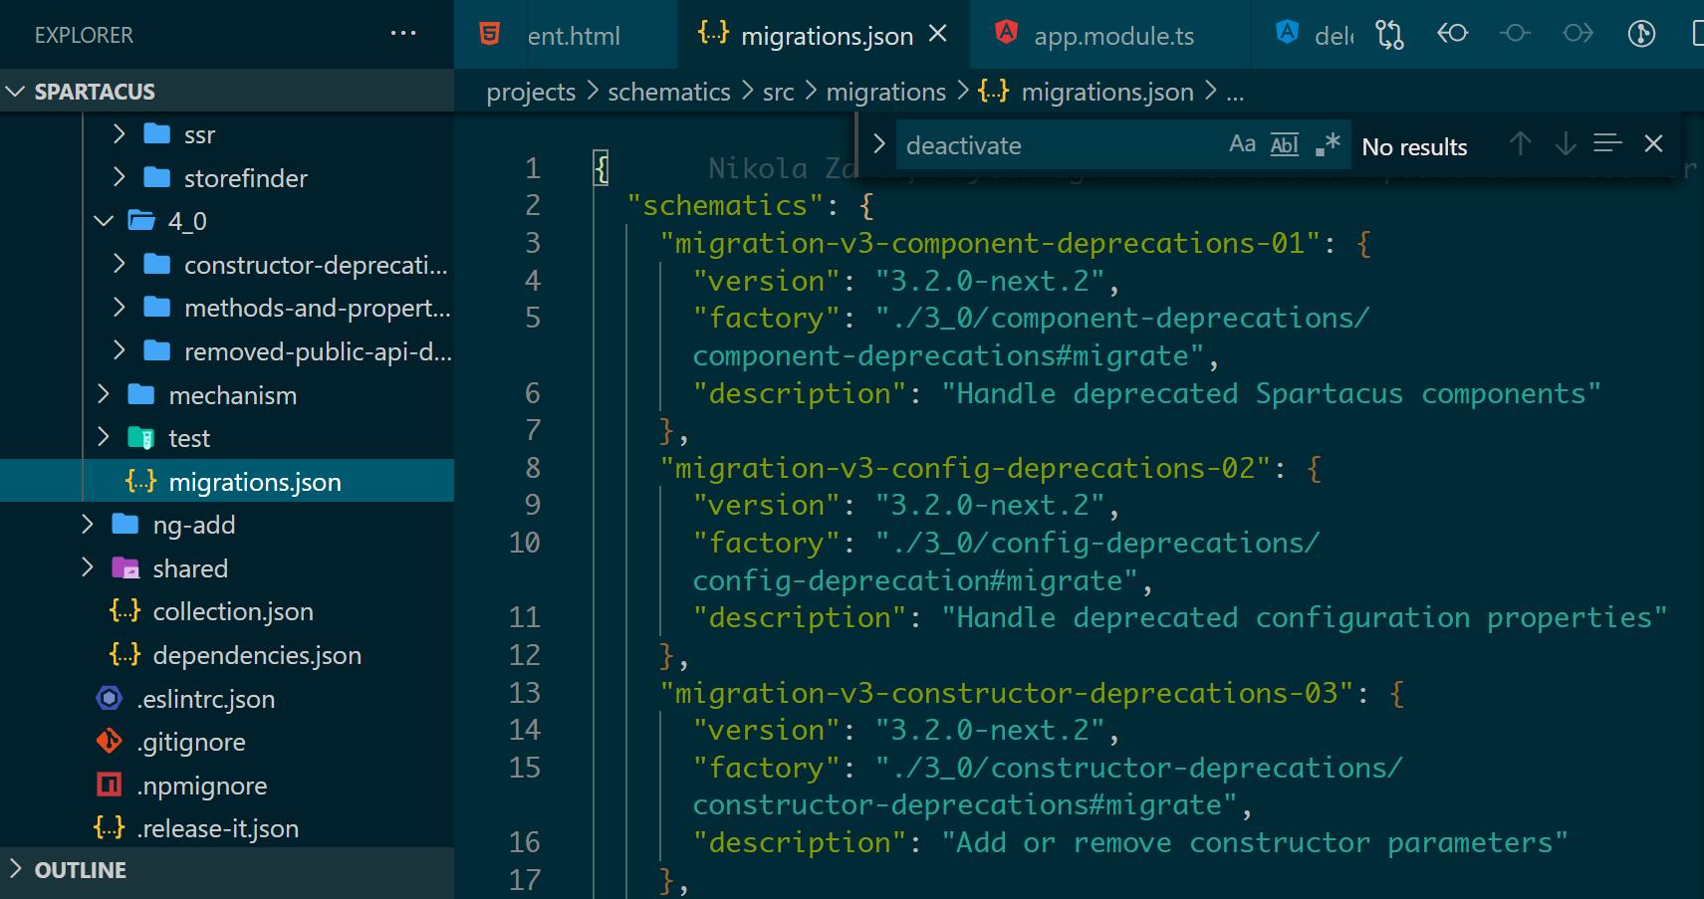Click line number 8 in gutter
The image size is (1704, 899).
[x=533, y=468]
